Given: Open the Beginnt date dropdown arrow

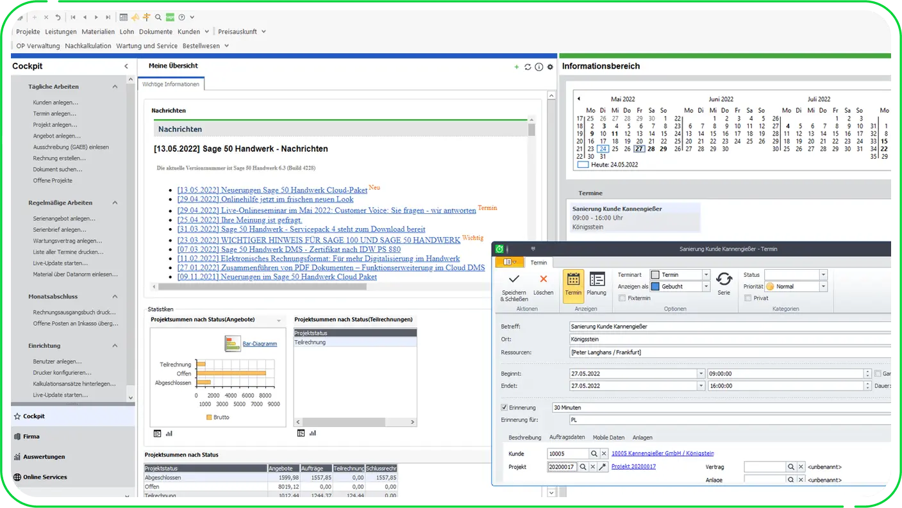Looking at the screenshot, I should [701, 373].
